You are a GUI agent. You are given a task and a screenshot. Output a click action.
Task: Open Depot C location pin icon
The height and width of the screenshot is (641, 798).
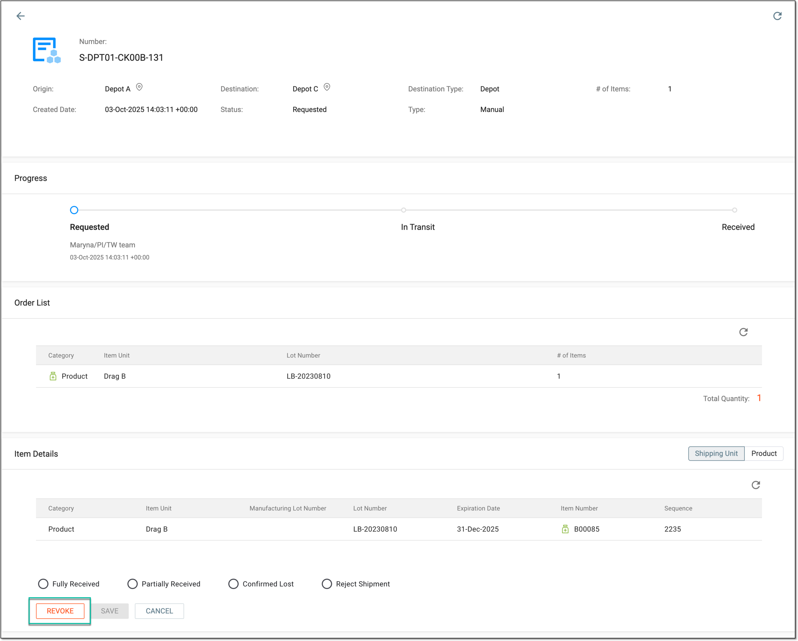pos(327,87)
